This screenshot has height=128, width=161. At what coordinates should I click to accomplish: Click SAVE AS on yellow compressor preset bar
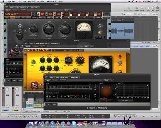76,50
